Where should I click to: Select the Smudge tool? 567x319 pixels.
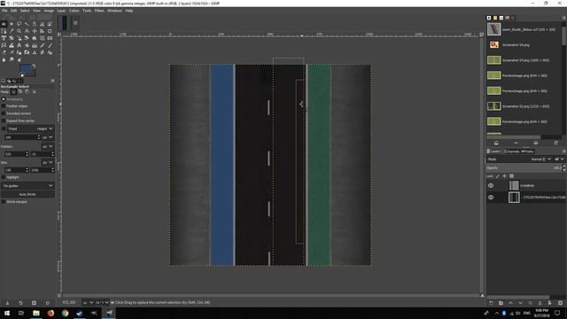(12, 59)
